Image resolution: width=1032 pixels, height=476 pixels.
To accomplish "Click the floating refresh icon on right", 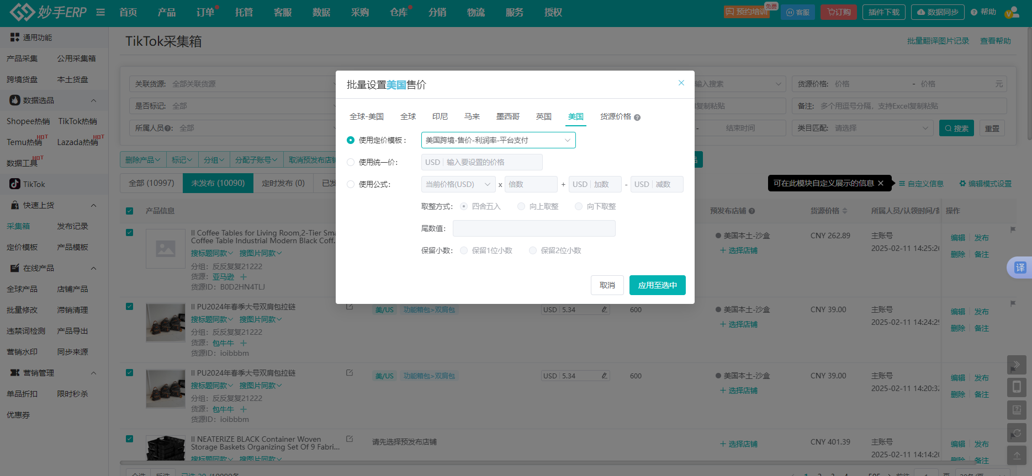I will (1017, 433).
